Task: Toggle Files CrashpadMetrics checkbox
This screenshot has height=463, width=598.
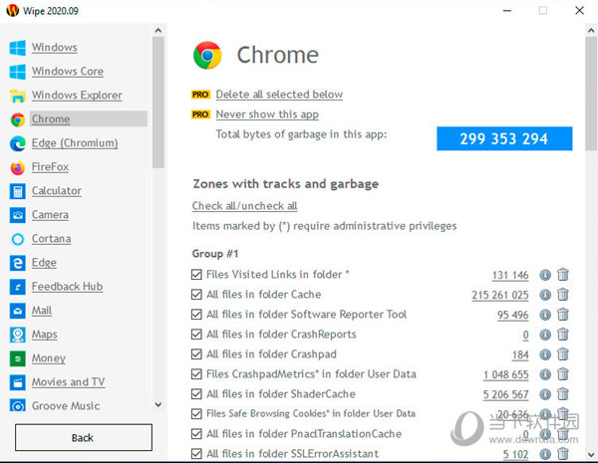Action: (x=196, y=374)
